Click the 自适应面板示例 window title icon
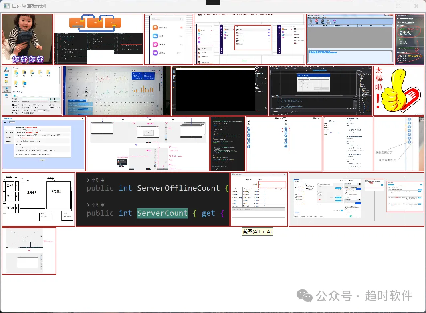This screenshot has height=313, width=426. pos(6,6)
